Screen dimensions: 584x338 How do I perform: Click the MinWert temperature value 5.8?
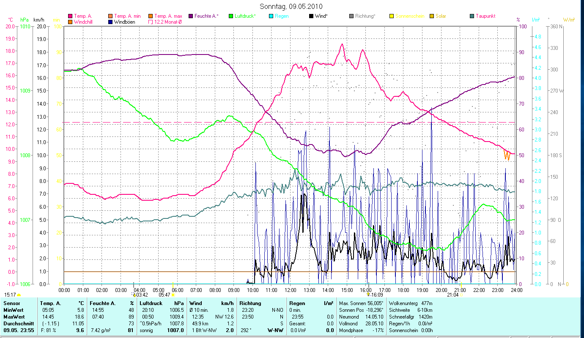click(81, 310)
